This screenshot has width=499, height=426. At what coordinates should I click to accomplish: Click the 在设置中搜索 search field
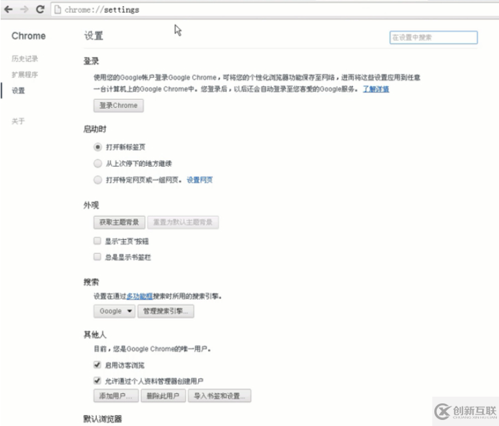point(434,37)
